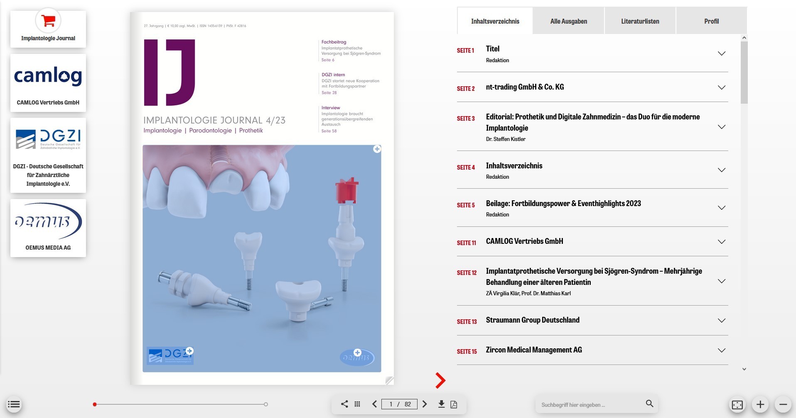Screen dimensions: 796x418
Task: Open the CAMLOG Vertriebs GmbH logo card
Action: click(x=48, y=83)
